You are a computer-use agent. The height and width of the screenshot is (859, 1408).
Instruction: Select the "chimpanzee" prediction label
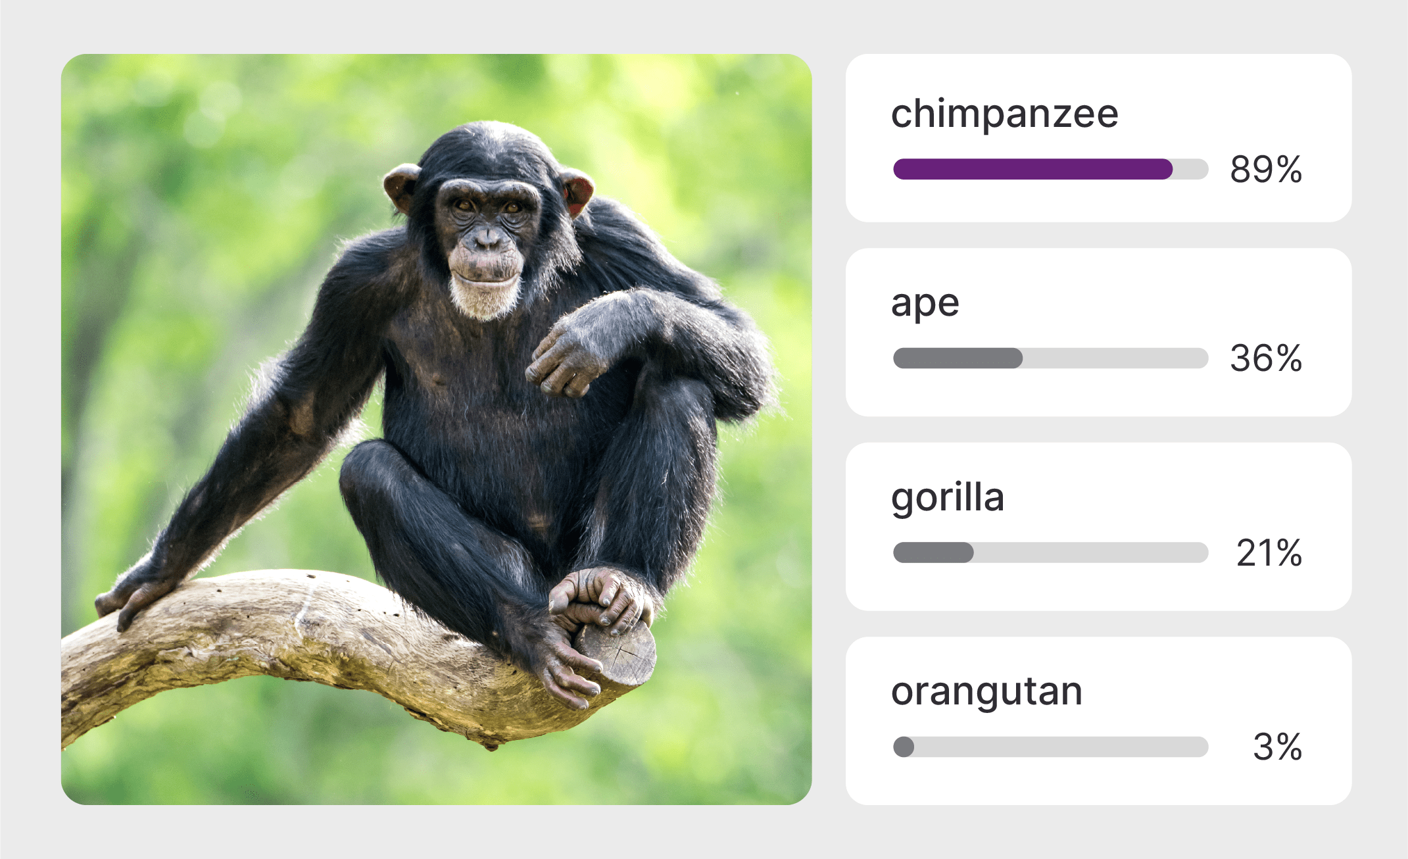pyautogui.click(x=1004, y=114)
